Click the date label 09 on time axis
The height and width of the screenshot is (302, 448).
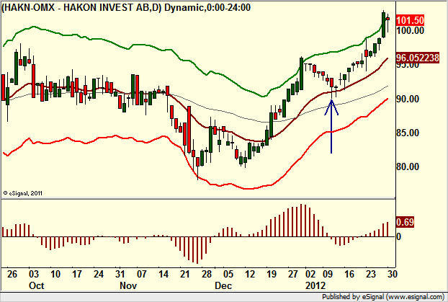point(328,274)
